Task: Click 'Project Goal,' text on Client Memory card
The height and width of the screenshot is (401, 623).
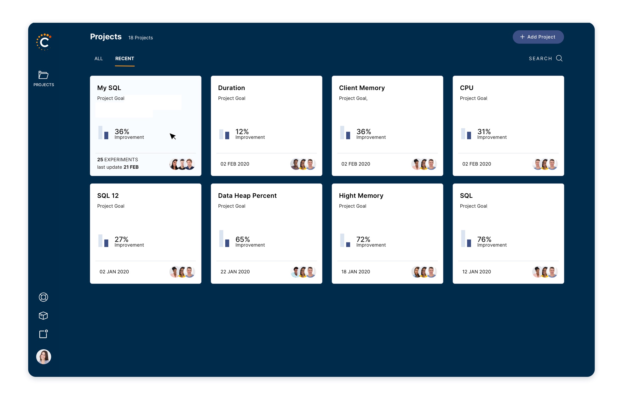Action: (353, 98)
